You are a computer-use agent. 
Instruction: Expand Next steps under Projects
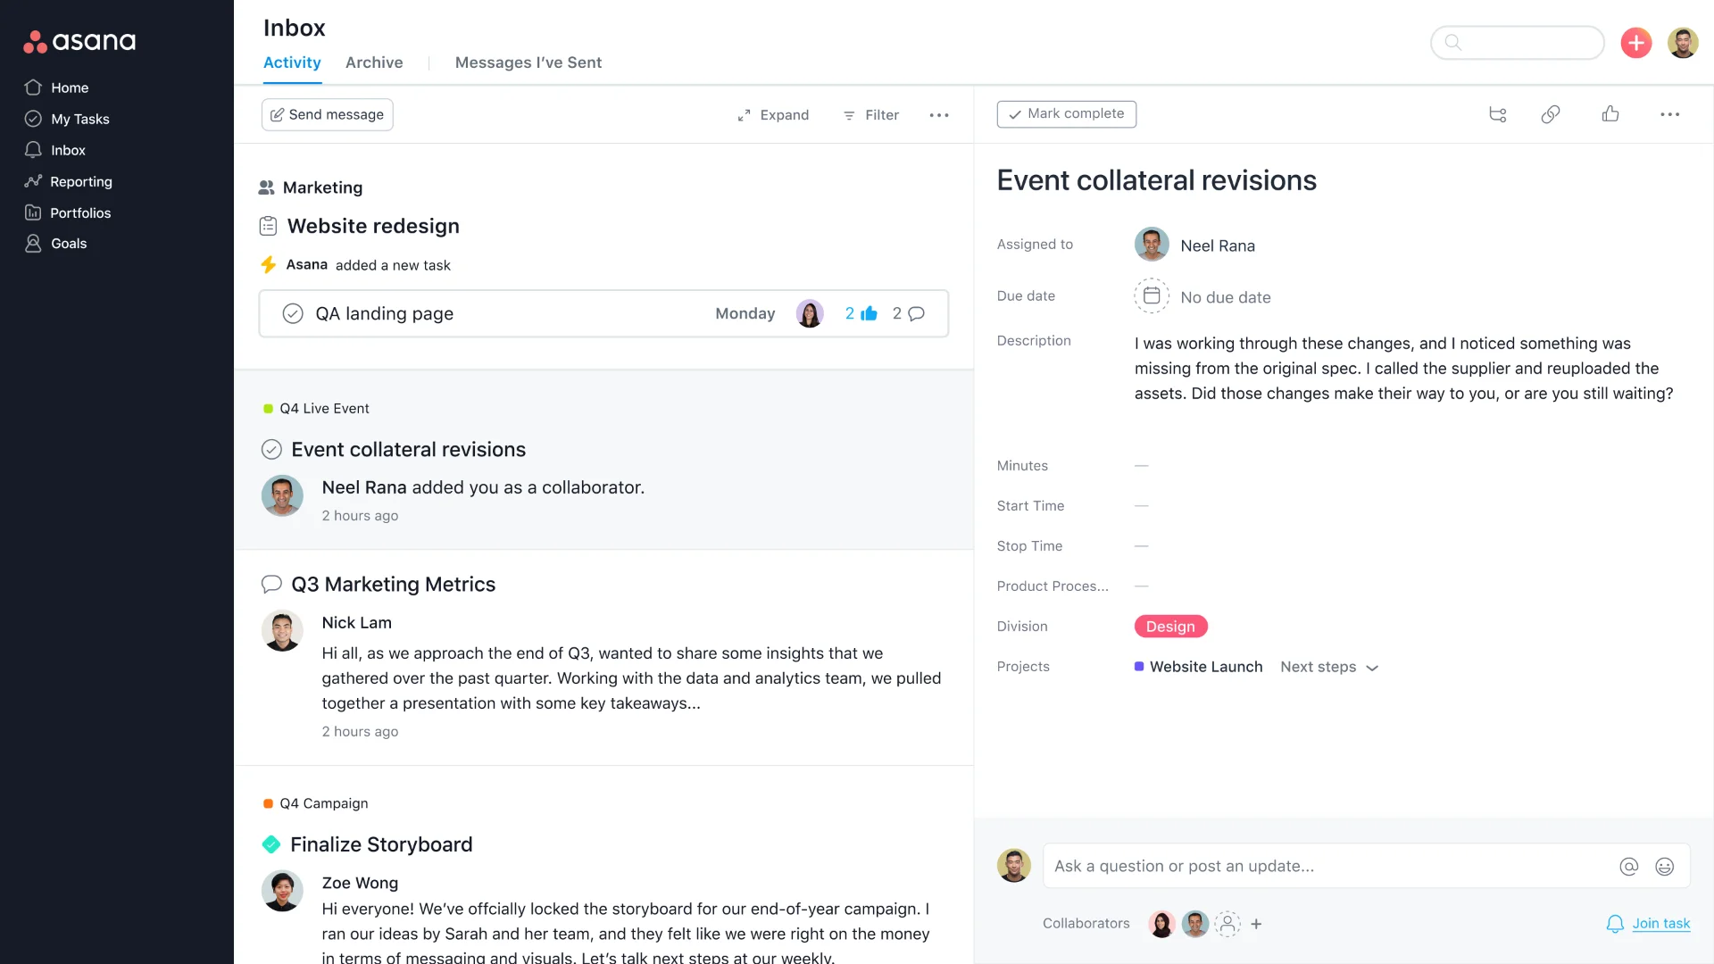(x=1329, y=667)
